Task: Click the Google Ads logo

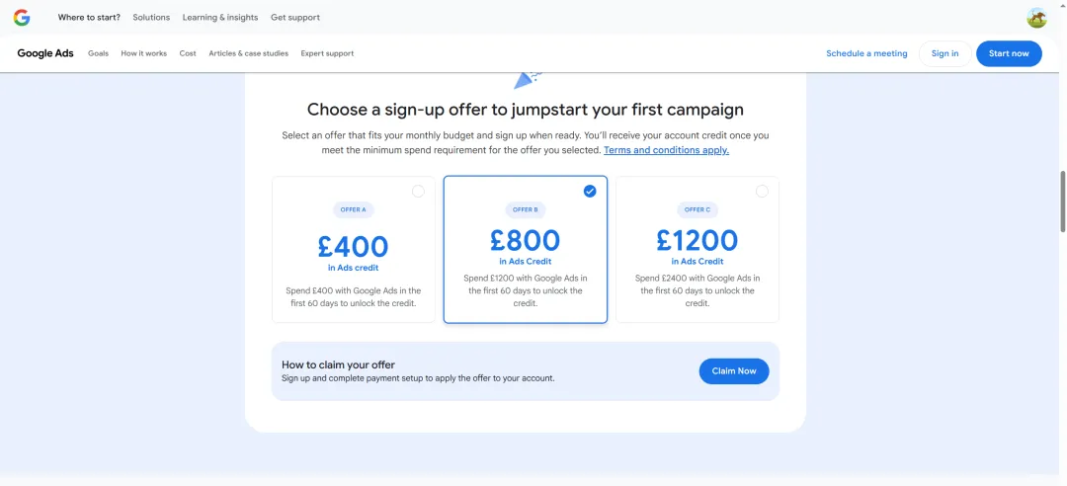Action: click(x=45, y=53)
